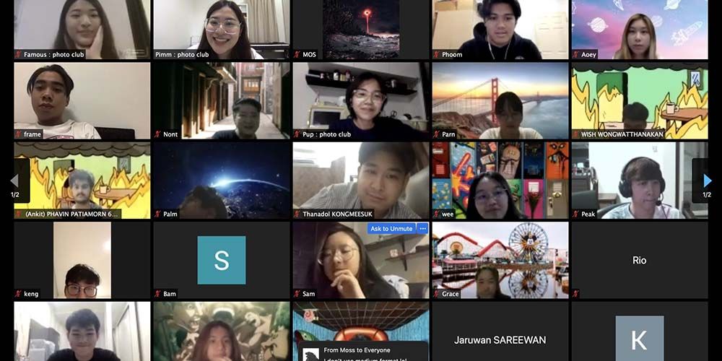Click the Thanadol KONGMEESUK name label

click(x=338, y=214)
